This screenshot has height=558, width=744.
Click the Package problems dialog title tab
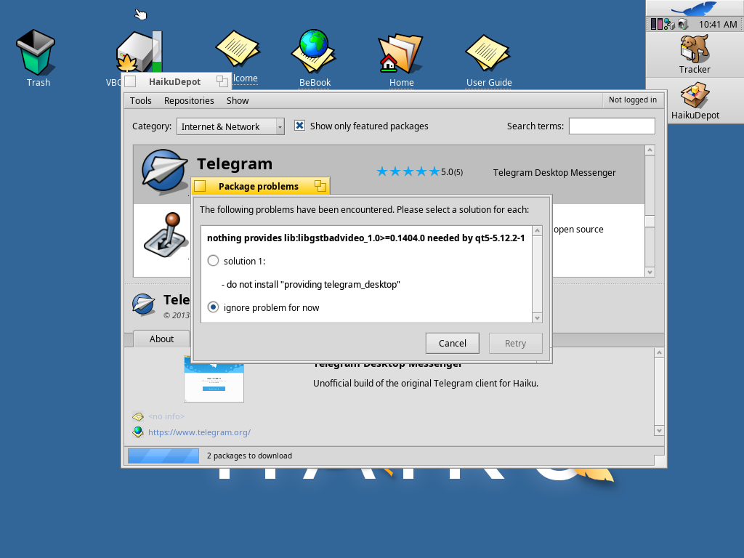pos(260,186)
